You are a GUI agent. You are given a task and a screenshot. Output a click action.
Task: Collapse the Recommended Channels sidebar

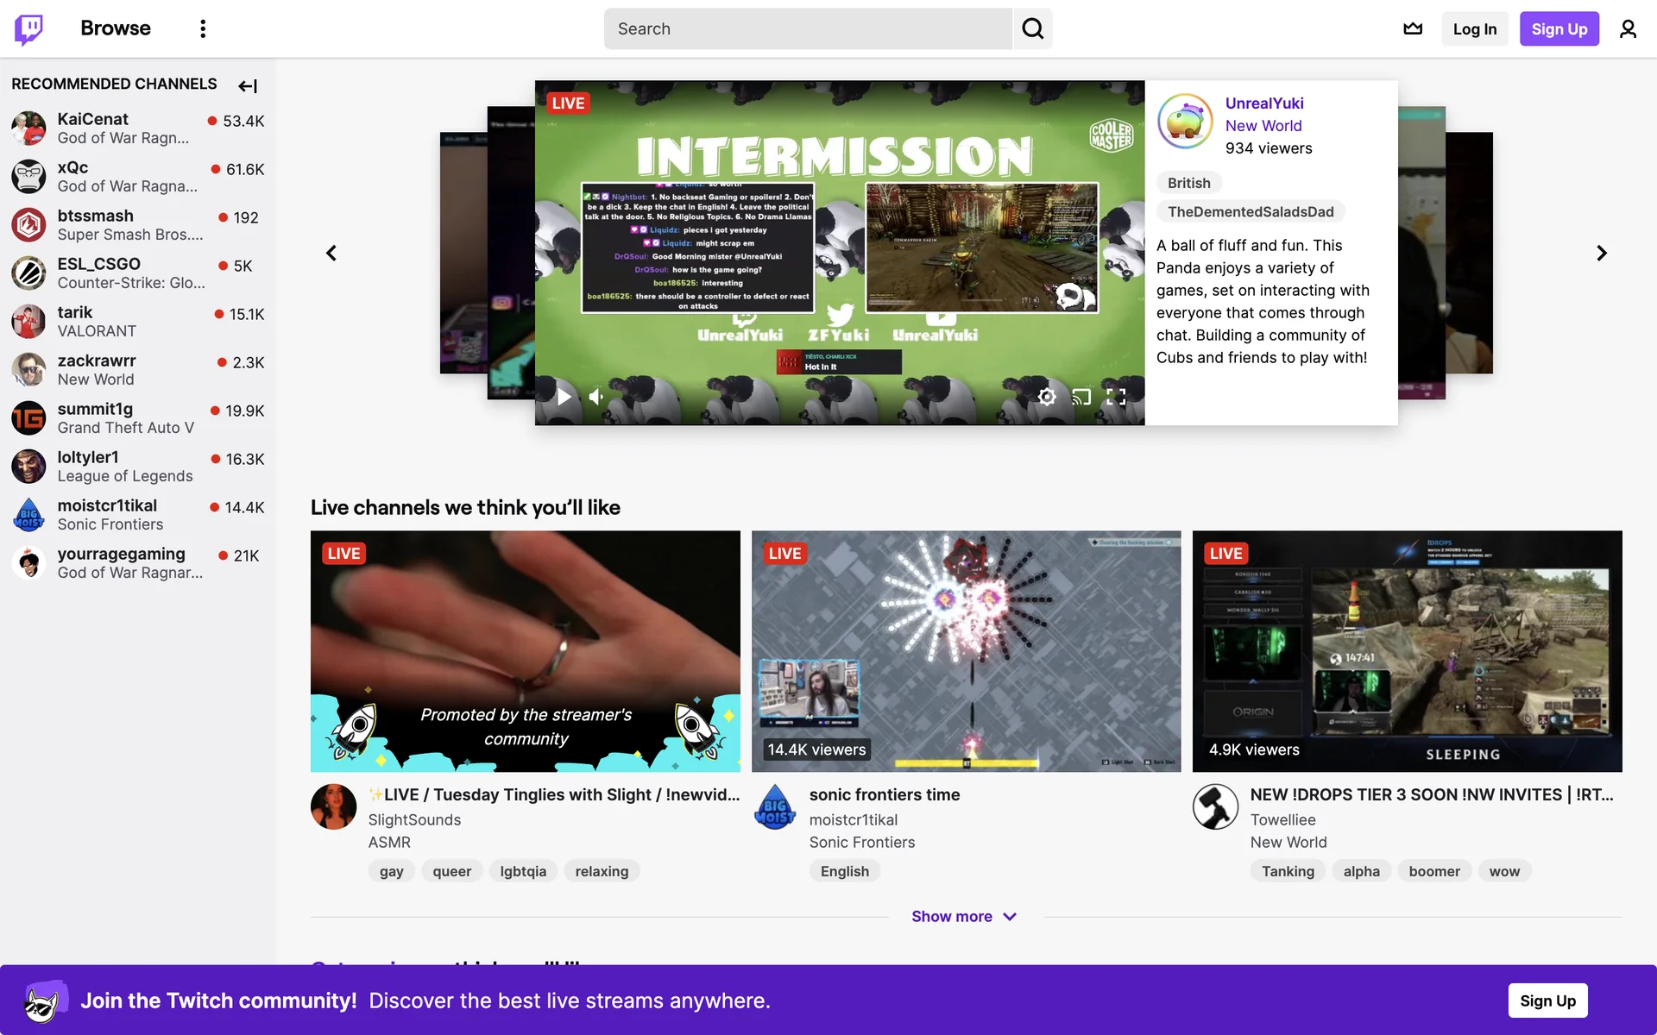pyautogui.click(x=248, y=85)
